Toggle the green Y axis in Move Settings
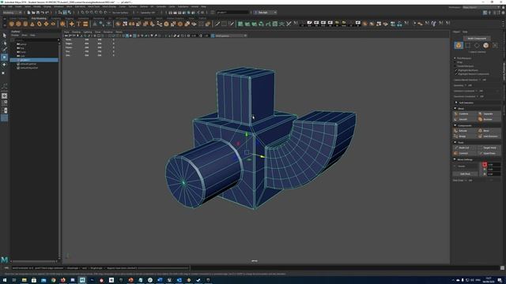The width and height of the screenshot is (506, 284). (x=485, y=169)
